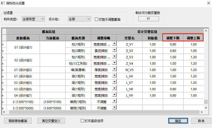Open the 调整策略 dropdown for variable Z_V1
Screen dimensions: 212x128
tap(114, 44)
